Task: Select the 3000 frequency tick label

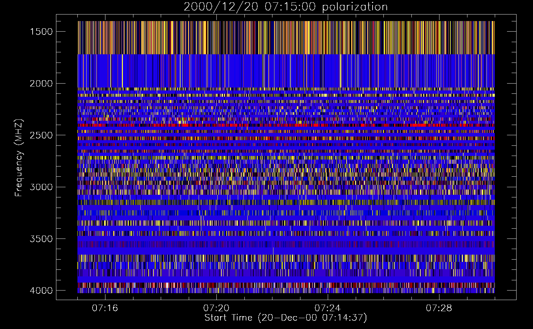Action: 41,187
